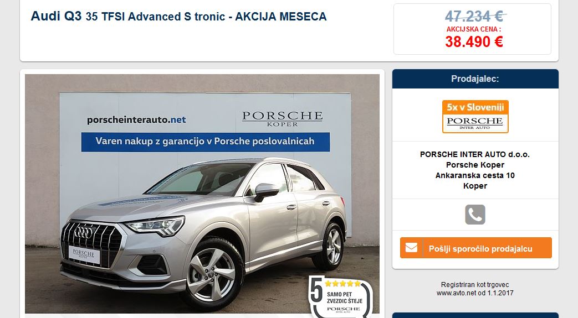Click Registriran kot trgovec www.avto.net note

(475, 289)
